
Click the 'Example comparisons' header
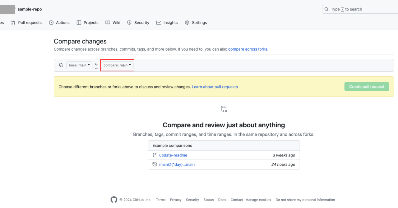tap(172, 145)
